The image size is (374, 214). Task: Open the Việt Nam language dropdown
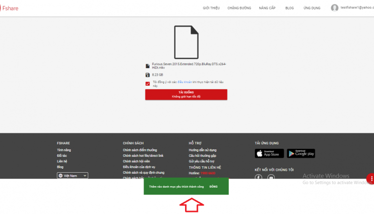(72, 176)
